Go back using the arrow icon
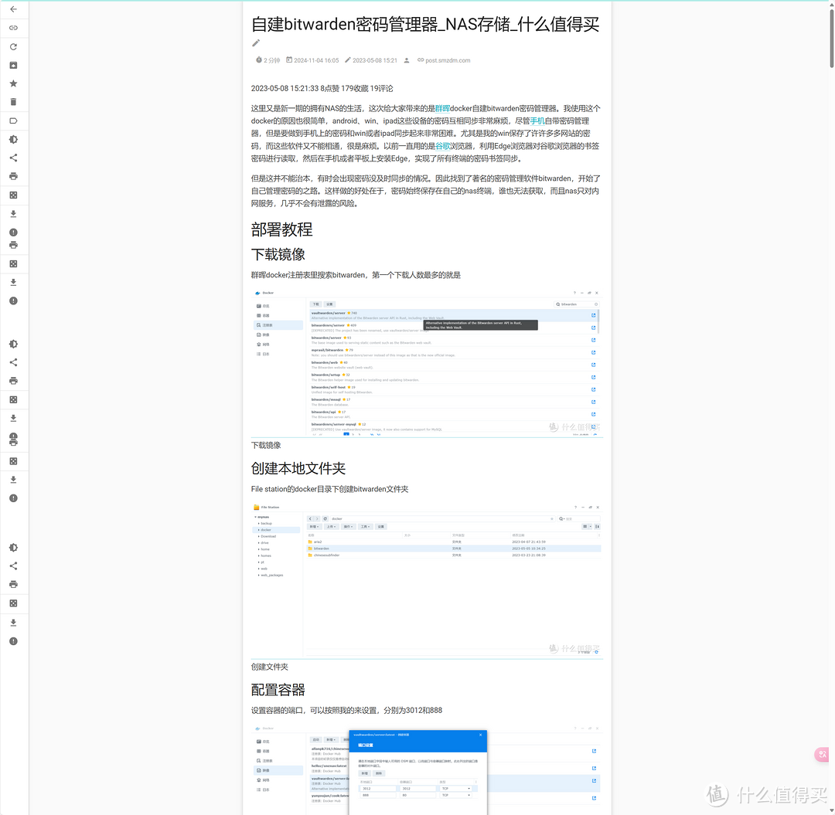The width and height of the screenshot is (835, 815). point(13,9)
